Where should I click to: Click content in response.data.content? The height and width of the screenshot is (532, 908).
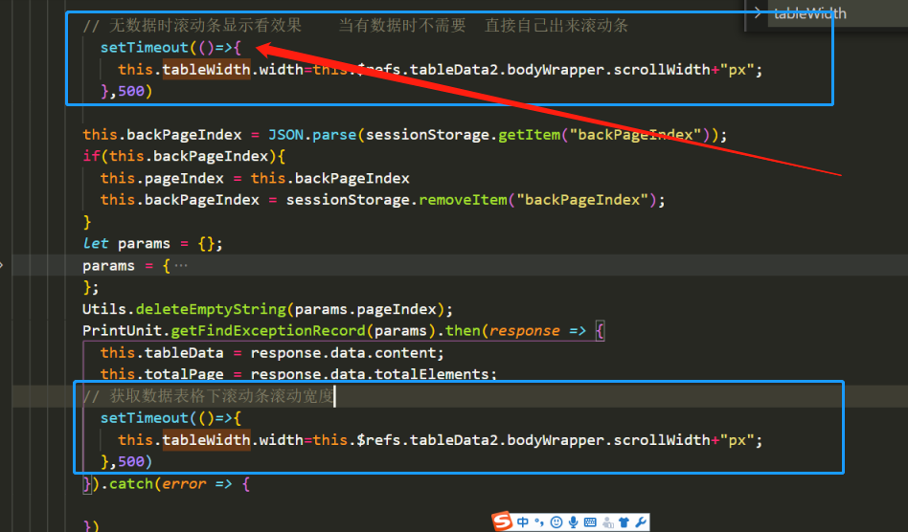click(x=405, y=353)
